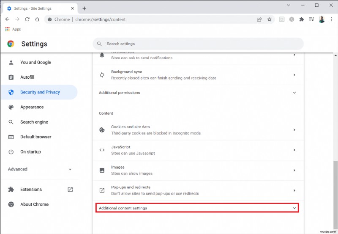The image size is (338, 234).
Task: Select Default browser in sidebar
Action: pyautogui.click(x=39, y=137)
